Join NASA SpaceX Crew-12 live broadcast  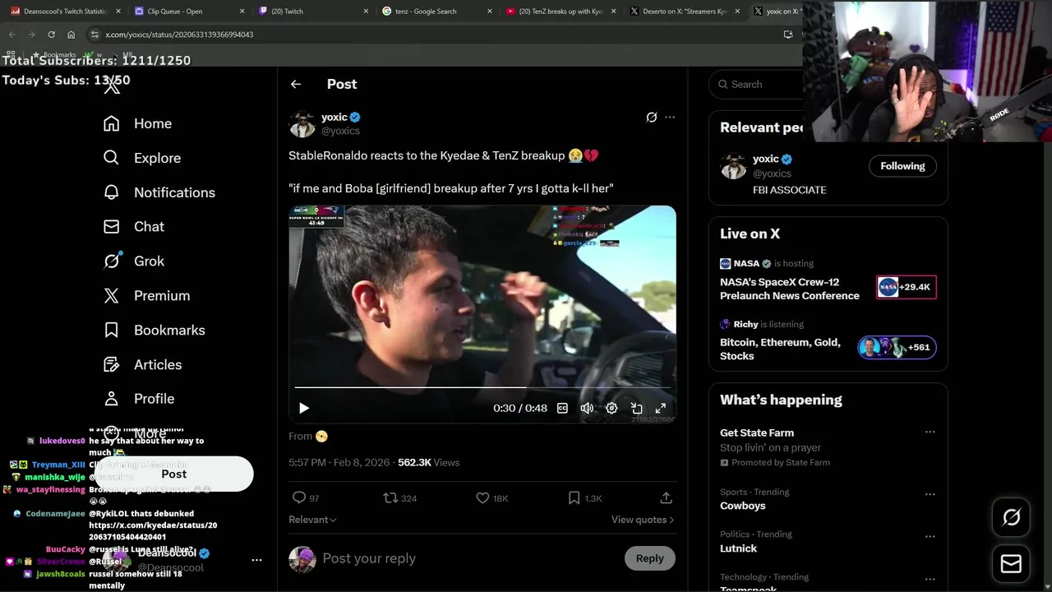(828, 280)
